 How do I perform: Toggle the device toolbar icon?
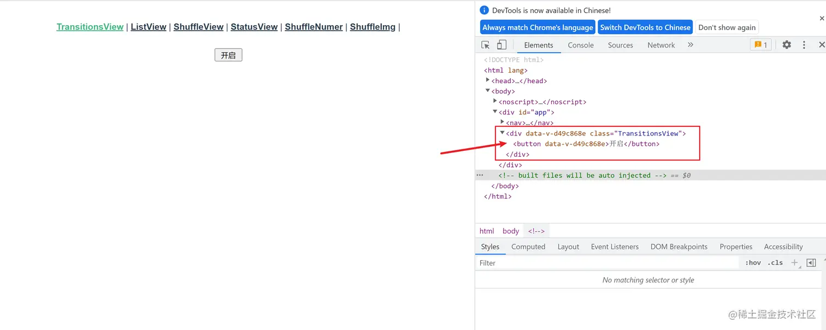pyautogui.click(x=501, y=45)
